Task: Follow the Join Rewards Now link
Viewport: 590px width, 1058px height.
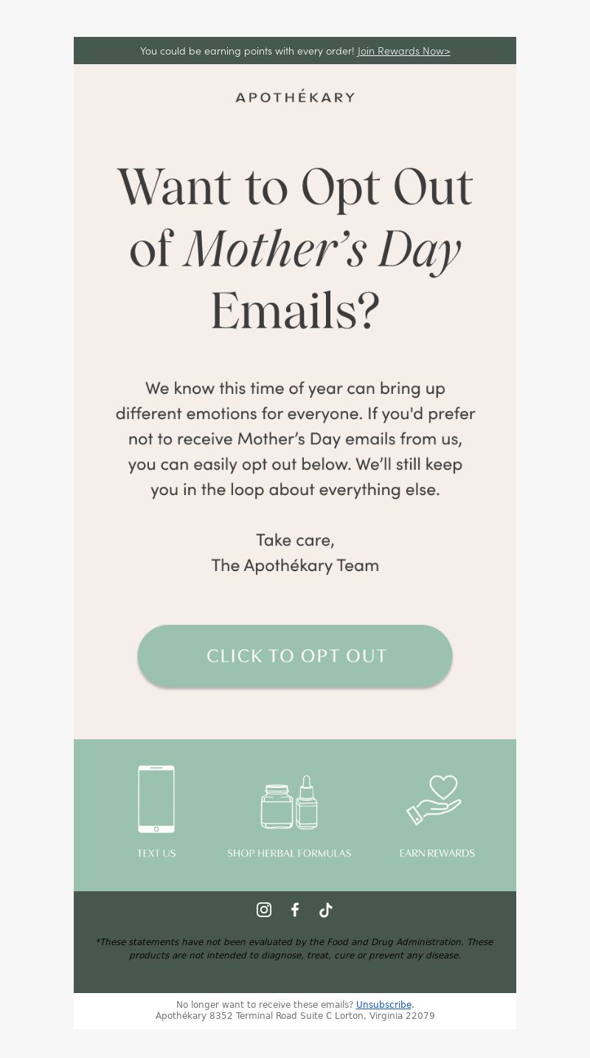Action: coord(404,51)
